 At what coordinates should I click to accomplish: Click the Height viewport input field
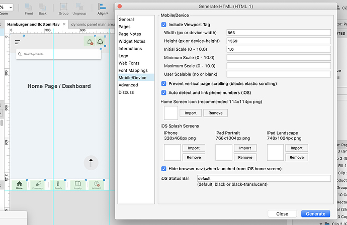[x=279, y=41]
